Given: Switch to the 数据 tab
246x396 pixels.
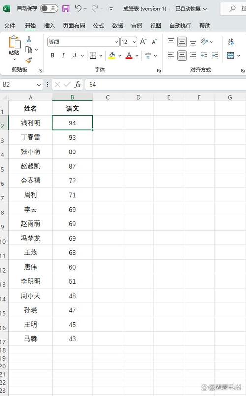Looking at the screenshot, I should pyautogui.click(x=118, y=26).
